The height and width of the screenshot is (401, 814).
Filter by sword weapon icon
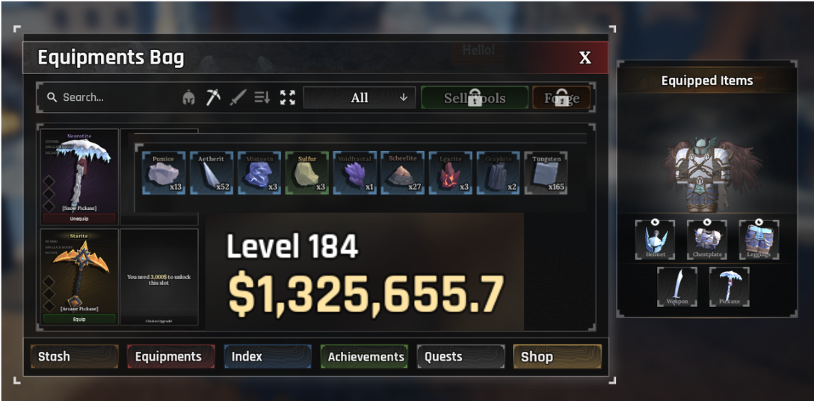(x=238, y=97)
